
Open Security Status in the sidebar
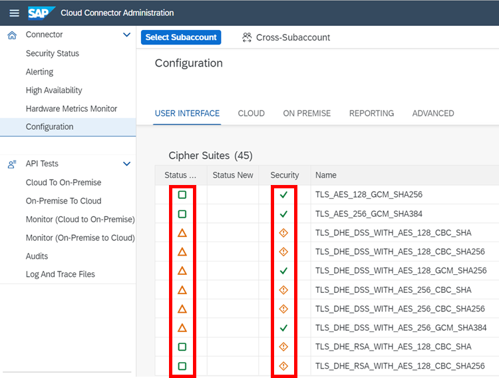pyautogui.click(x=53, y=53)
